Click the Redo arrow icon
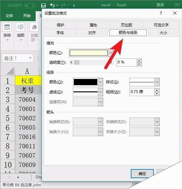182x189 pixels. [63, 5]
